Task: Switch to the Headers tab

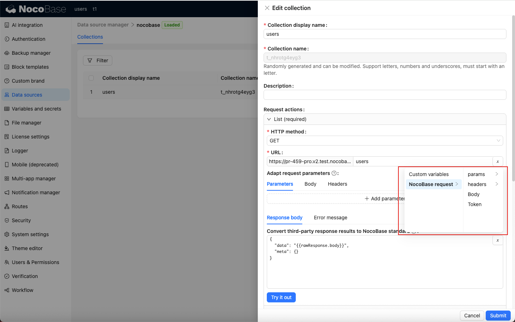Action: pyautogui.click(x=337, y=184)
